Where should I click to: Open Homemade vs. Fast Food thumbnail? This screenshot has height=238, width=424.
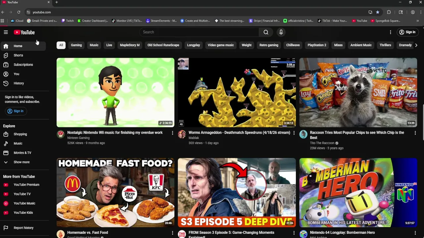pos(115,192)
